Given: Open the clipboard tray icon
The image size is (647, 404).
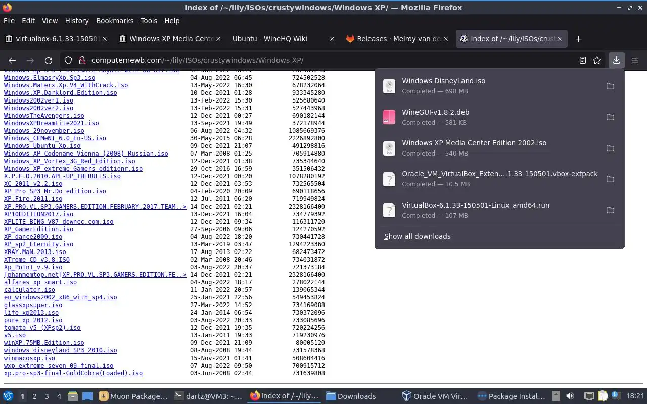Looking at the screenshot, I should point(603,396).
